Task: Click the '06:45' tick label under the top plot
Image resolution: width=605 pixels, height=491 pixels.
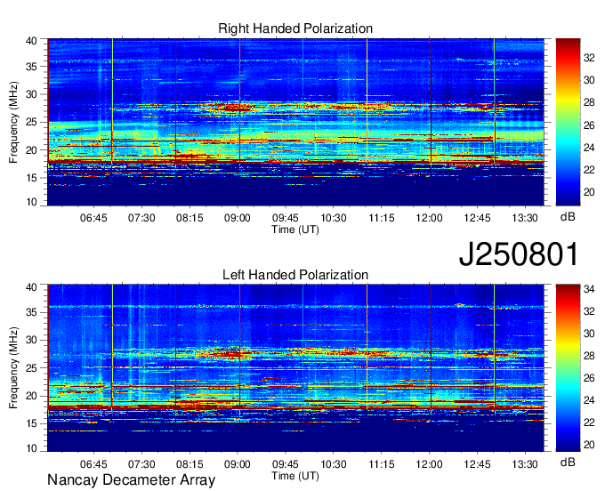Action: (93, 218)
